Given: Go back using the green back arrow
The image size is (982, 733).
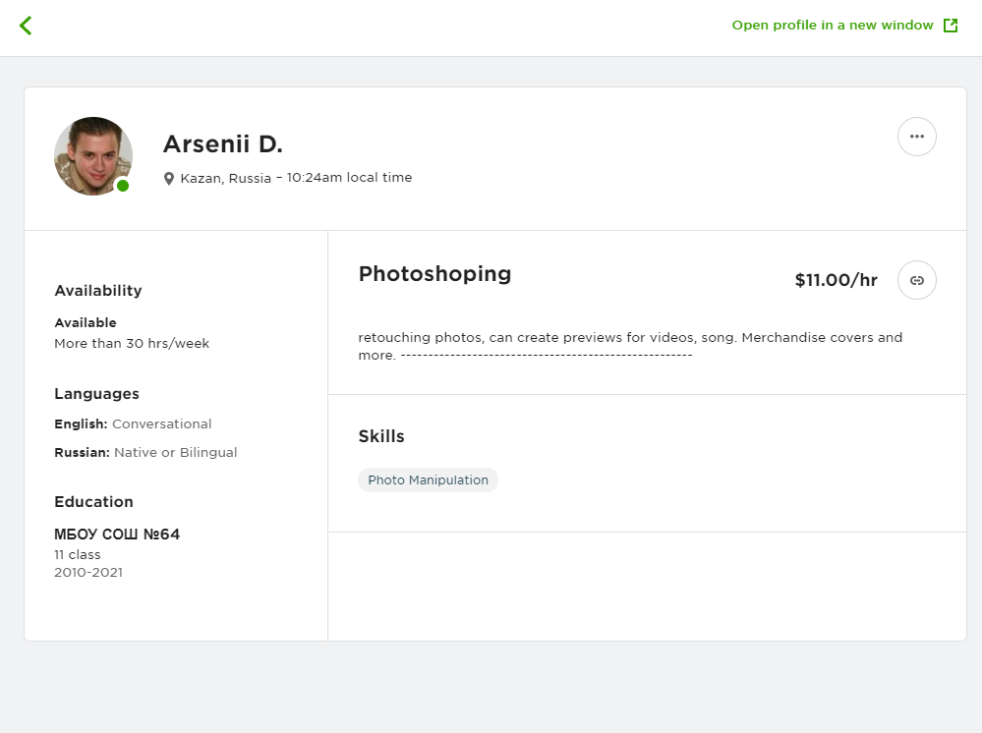Looking at the screenshot, I should click(x=26, y=26).
